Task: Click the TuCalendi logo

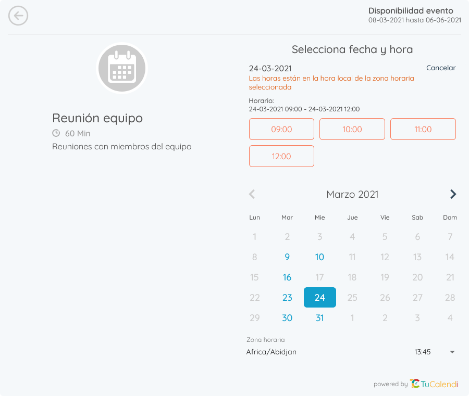Action: click(x=434, y=384)
